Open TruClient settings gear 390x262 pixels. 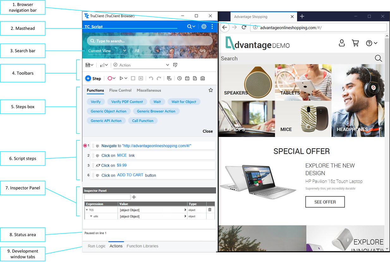coord(204,27)
